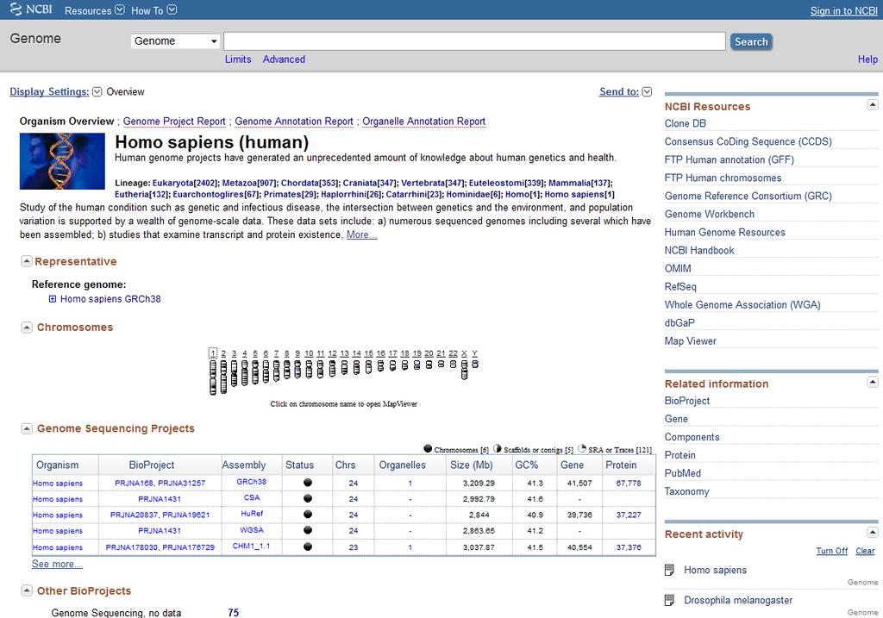Image resolution: width=883 pixels, height=618 pixels.
Task: Click the Size (Mb) column header
Action: coord(472,465)
